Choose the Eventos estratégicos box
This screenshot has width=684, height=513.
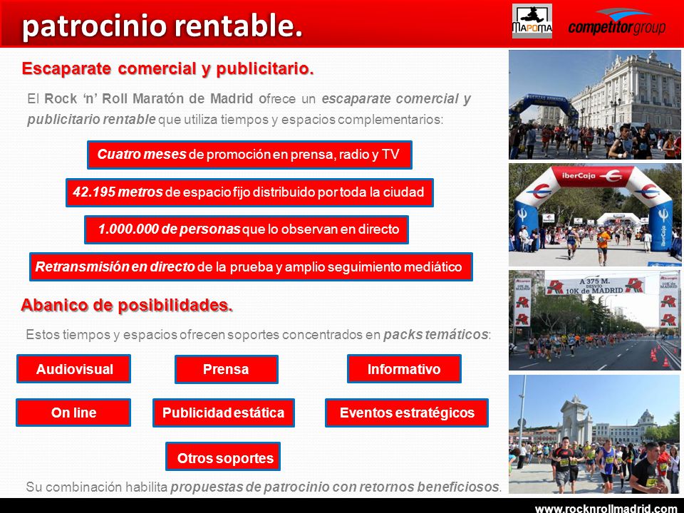[407, 413]
